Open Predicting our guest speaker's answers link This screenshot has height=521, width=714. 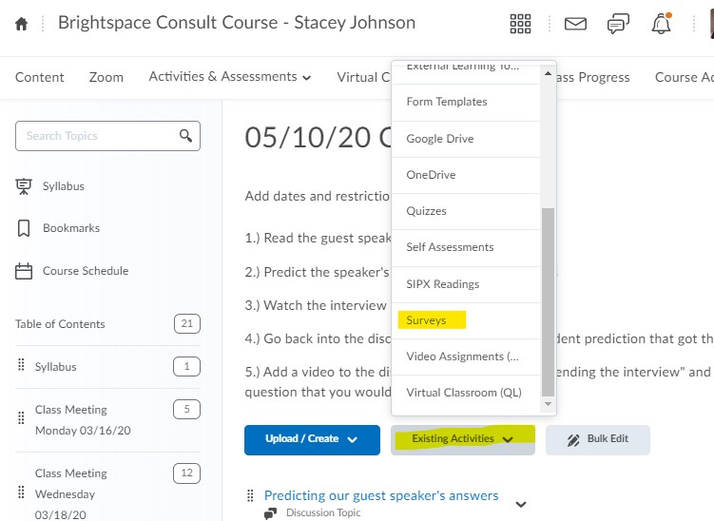click(x=380, y=495)
